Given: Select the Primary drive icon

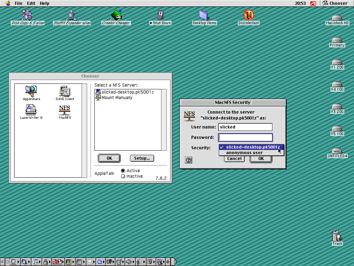Looking at the screenshot, I should [x=337, y=42].
